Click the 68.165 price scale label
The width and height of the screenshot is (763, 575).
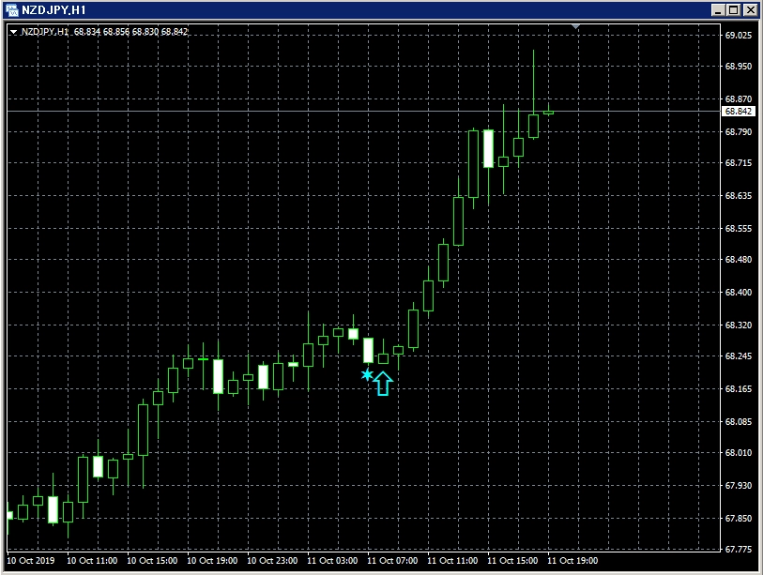[739, 388]
